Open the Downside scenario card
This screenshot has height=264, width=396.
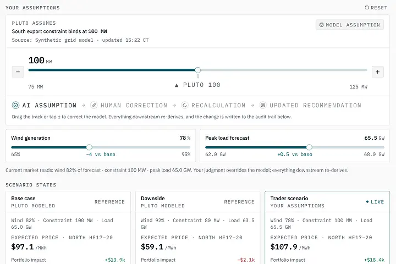coord(198,227)
